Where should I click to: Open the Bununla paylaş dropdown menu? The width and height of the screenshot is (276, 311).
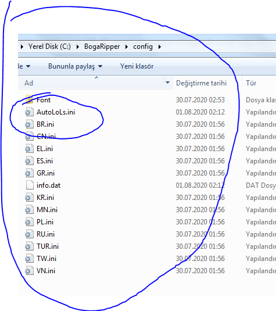(75, 66)
